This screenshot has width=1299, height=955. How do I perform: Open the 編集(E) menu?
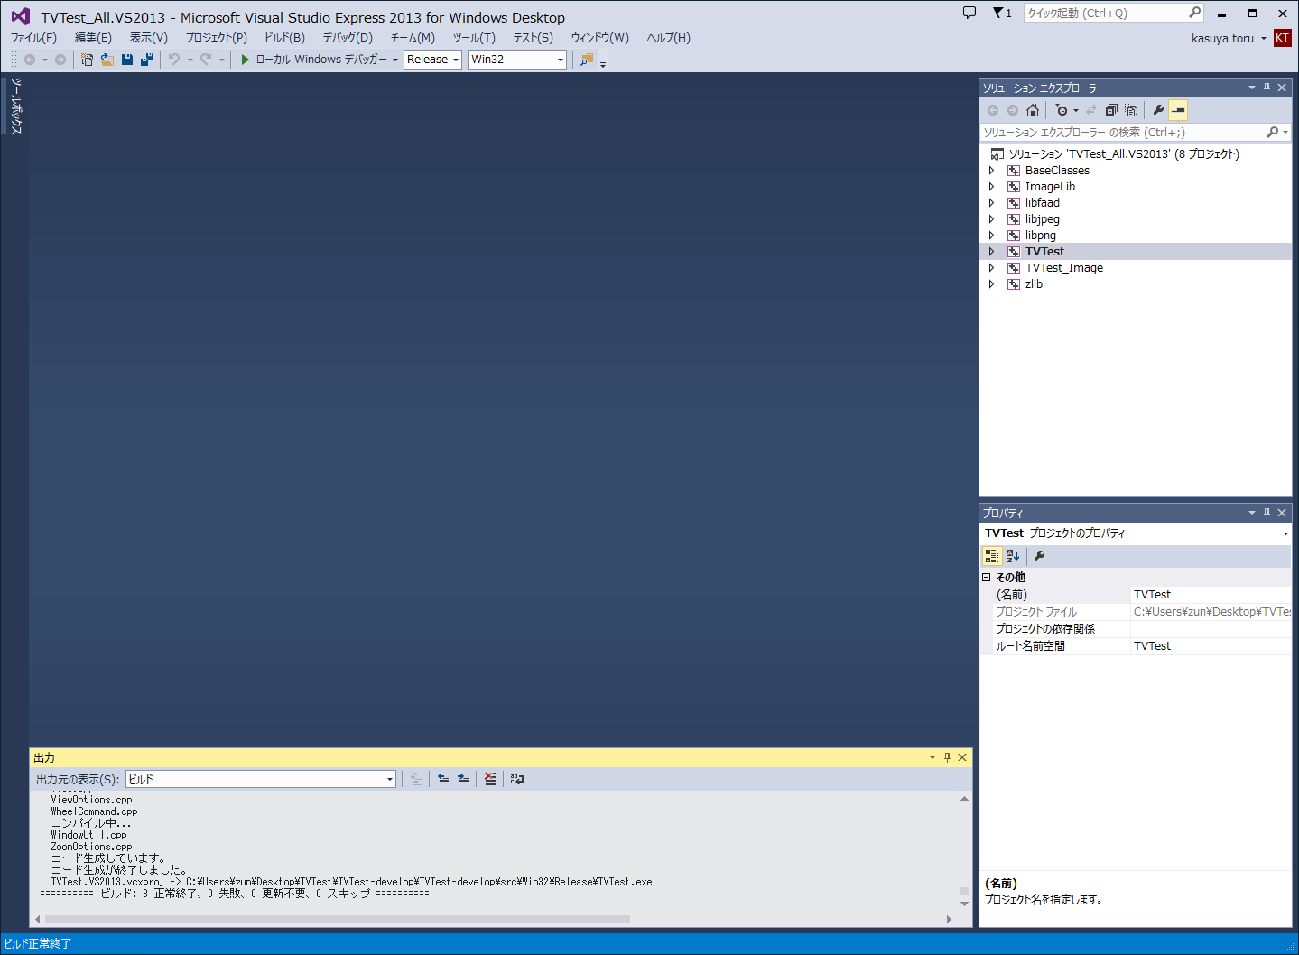(93, 38)
